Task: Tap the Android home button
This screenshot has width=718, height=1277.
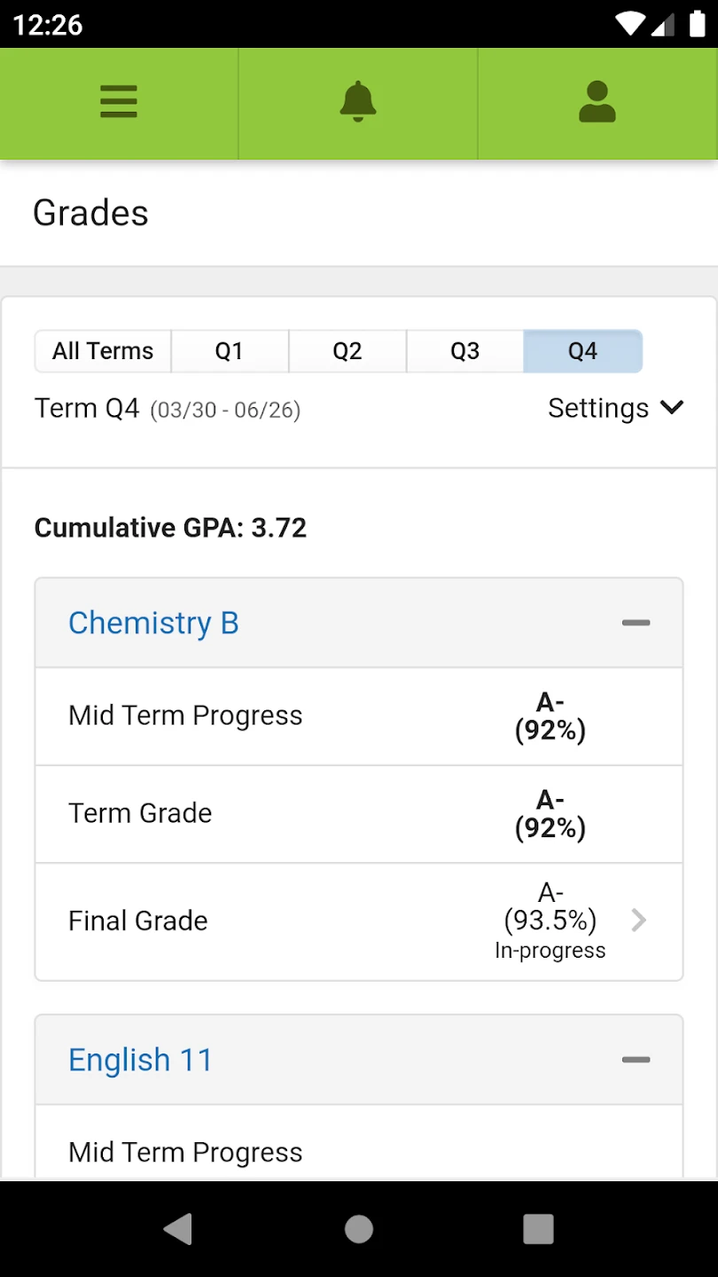Action: point(359,1228)
